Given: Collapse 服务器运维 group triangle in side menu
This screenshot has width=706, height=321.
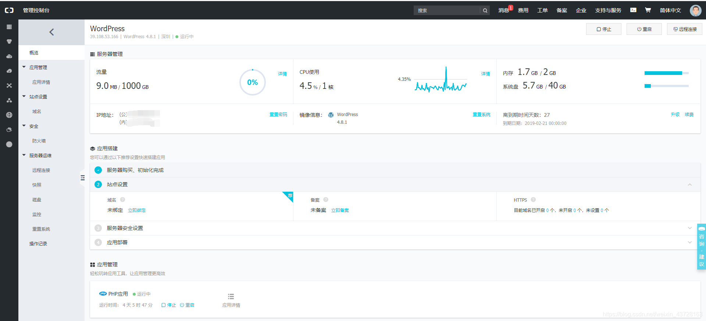Looking at the screenshot, I should (24, 155).
